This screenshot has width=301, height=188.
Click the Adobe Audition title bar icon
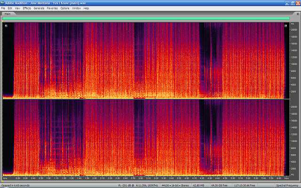pos(2,3)
